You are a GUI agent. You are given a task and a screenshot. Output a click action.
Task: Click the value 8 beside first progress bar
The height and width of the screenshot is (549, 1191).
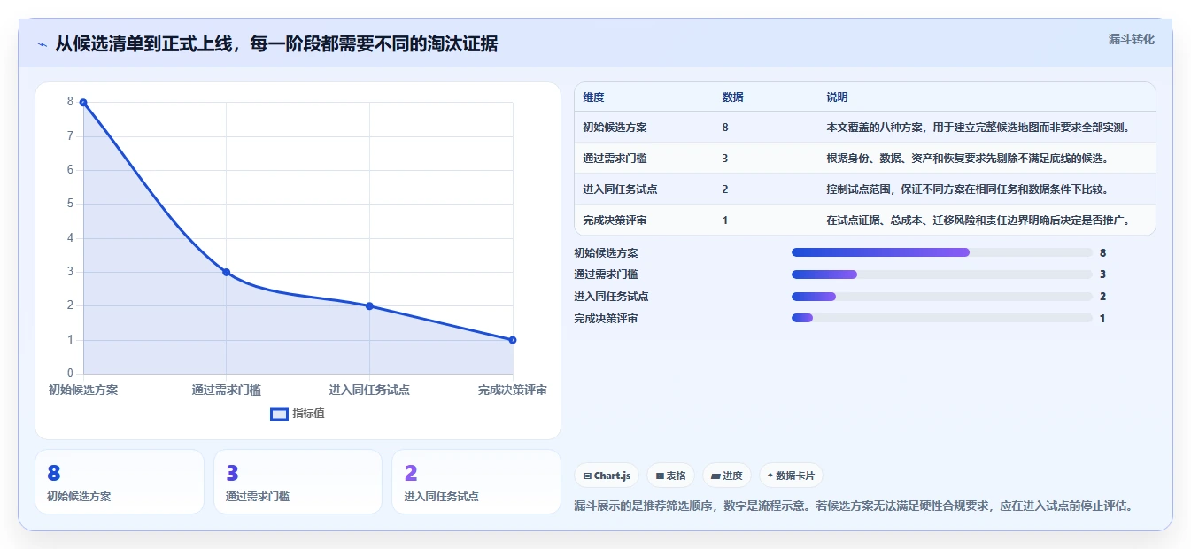(1102, 252)
